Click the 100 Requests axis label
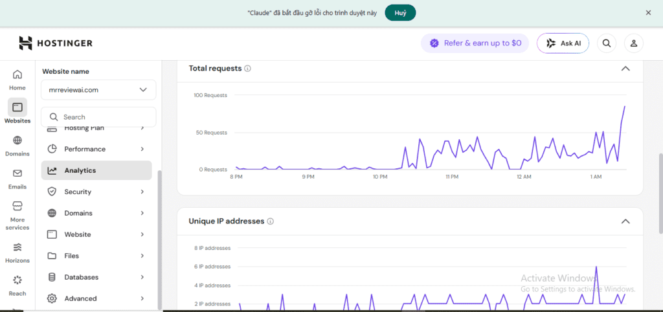Viewport: 663px width, 312px height. coord(210,95)
